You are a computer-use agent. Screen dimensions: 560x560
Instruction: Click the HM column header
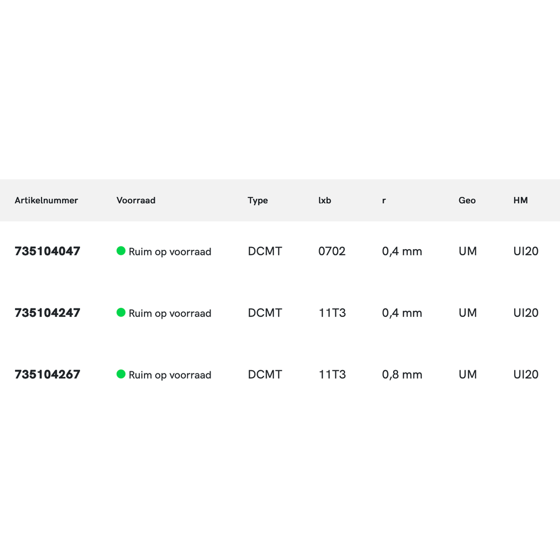coord(521,200)
